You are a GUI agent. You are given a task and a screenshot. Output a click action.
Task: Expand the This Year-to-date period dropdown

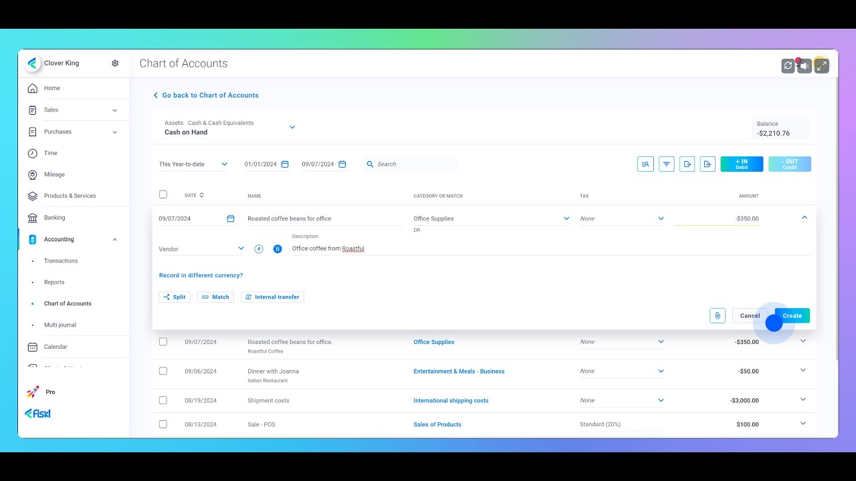193,164
